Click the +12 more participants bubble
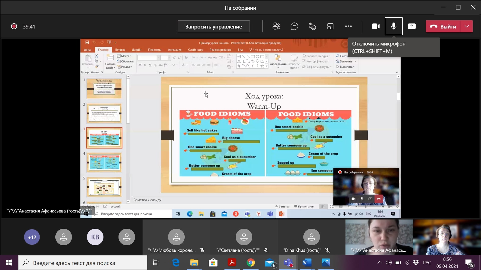Image resolution: width=481 pixels, height=270 pixels. point(32,237)
